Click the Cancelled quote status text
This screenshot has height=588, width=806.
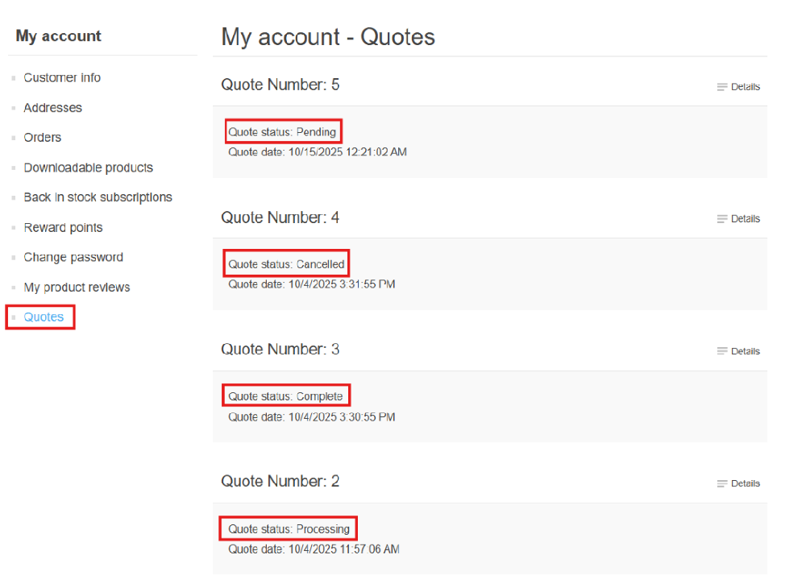pos(286,264)
